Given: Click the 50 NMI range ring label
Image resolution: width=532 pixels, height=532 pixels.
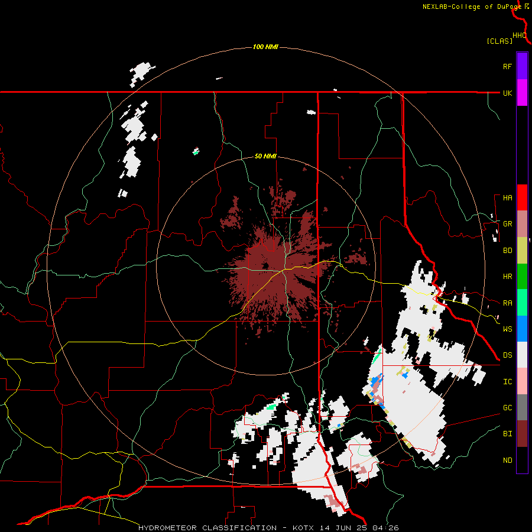Looking at the screenshot, I should coord(265,157).
